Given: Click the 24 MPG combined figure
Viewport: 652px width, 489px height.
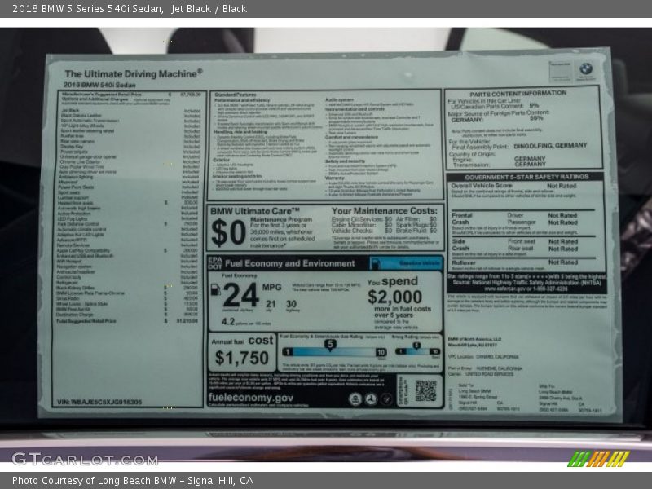Looking at the screenshot, I should click(240, 294).
